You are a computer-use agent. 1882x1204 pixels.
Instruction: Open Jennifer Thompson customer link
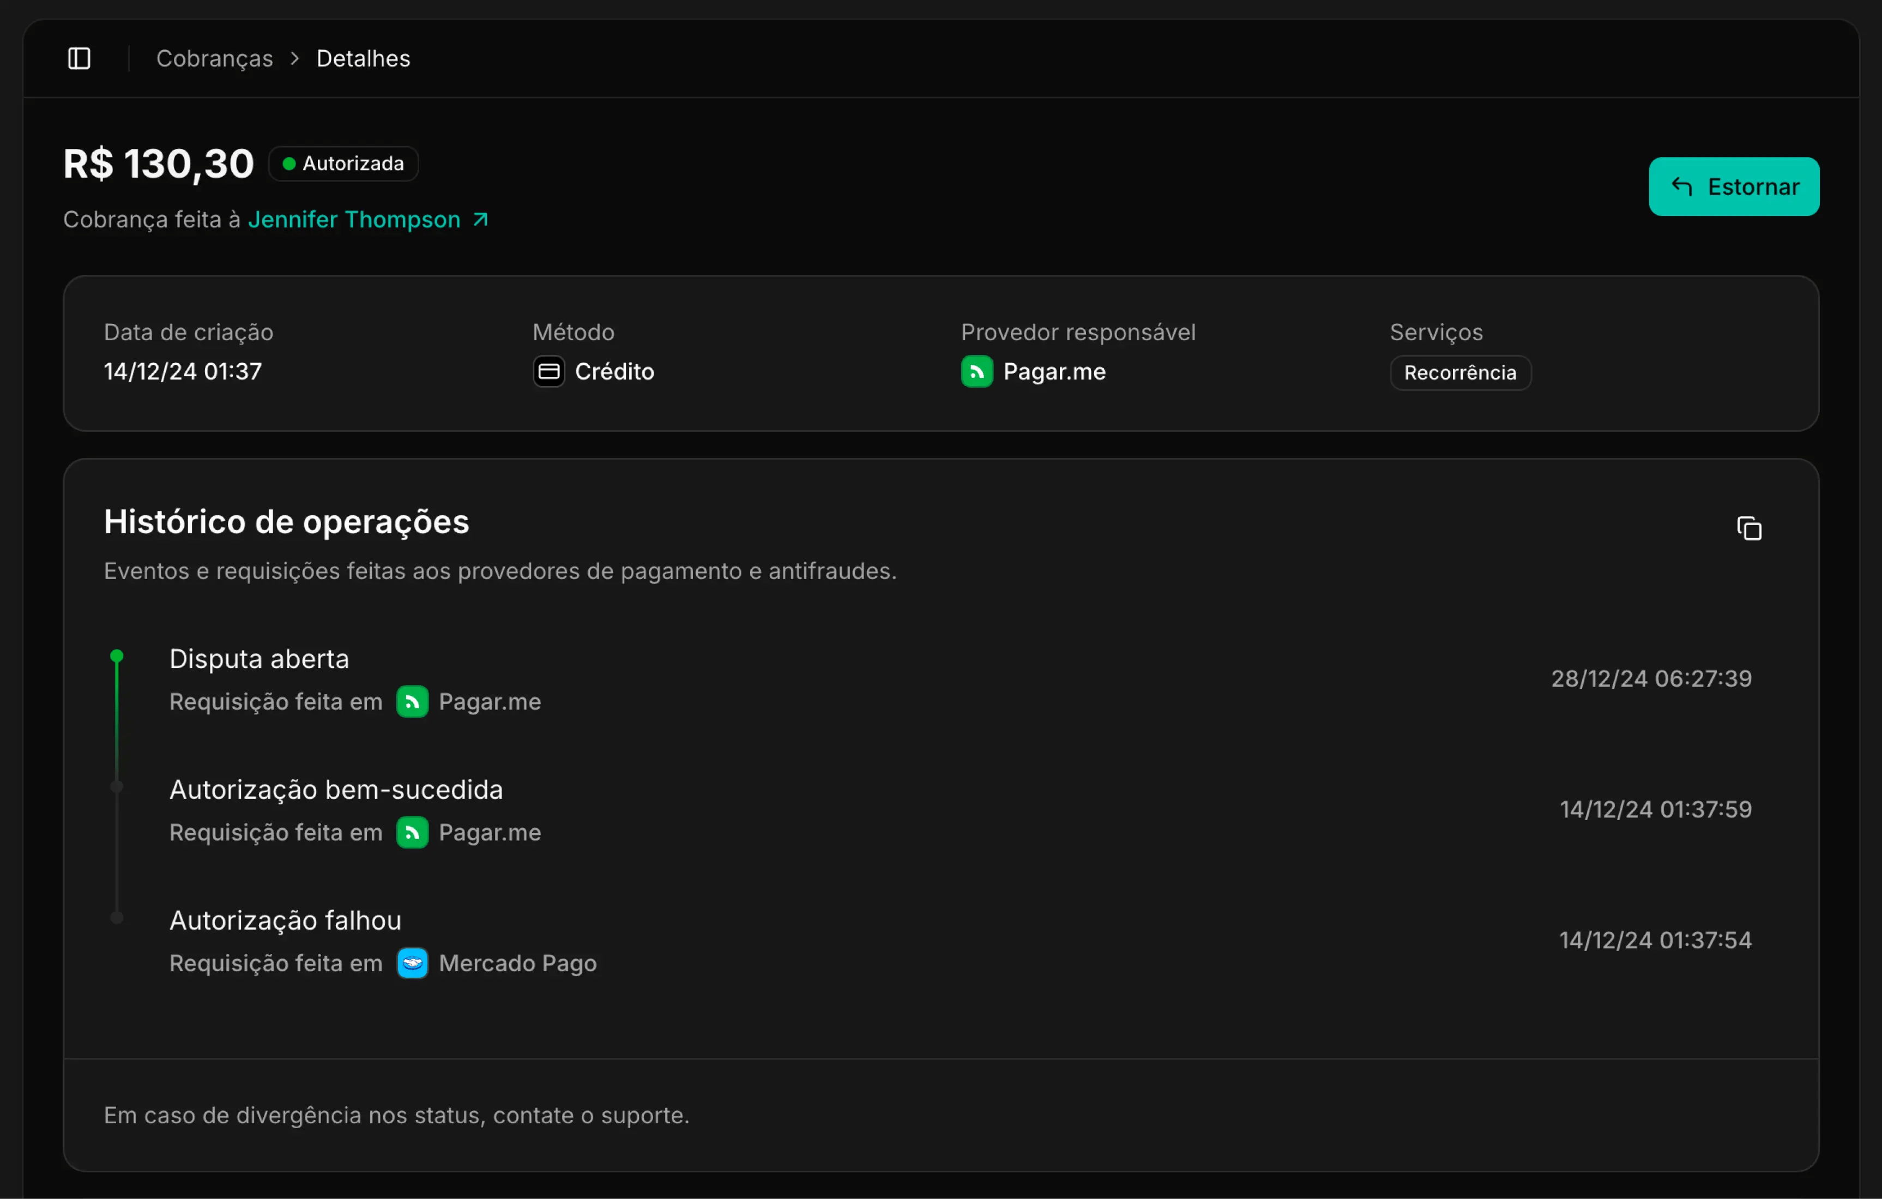[x=354, y=220]
